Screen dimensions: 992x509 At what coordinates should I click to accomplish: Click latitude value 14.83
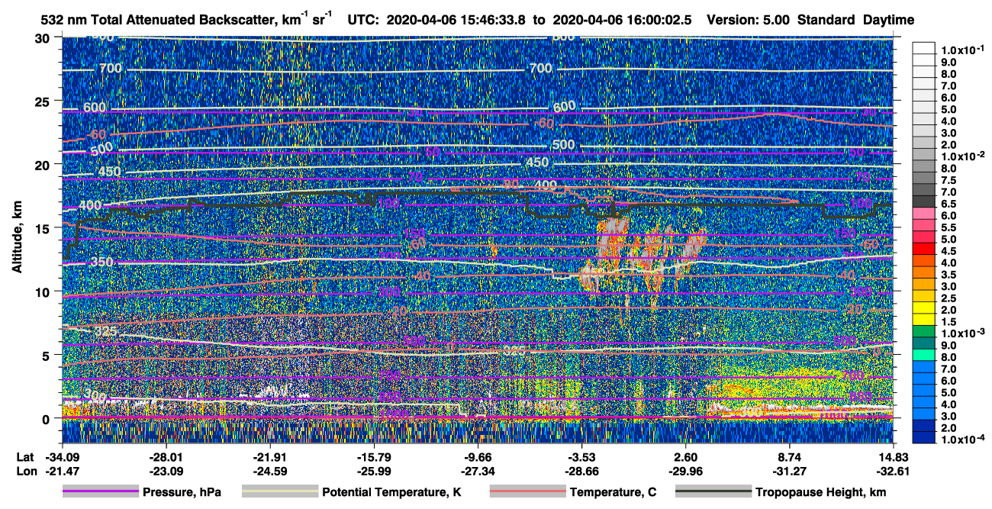coord(894,456)
